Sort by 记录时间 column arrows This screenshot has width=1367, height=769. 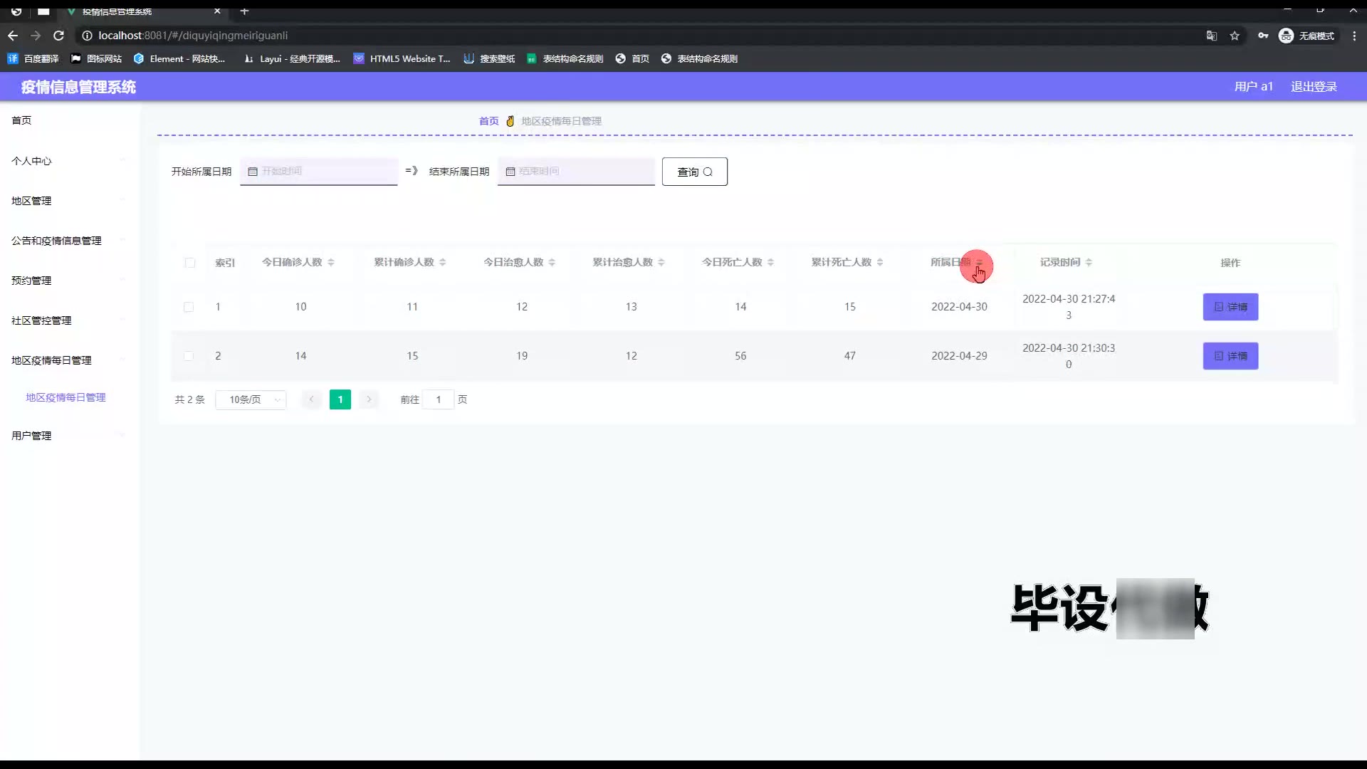pos(1089,263)
